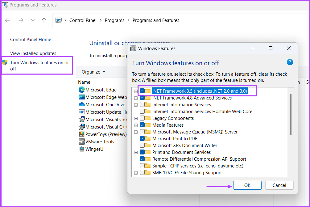Select the Simple TCPIP services item
This screenshot has width=310, height=207.
(x=198, y=166)
